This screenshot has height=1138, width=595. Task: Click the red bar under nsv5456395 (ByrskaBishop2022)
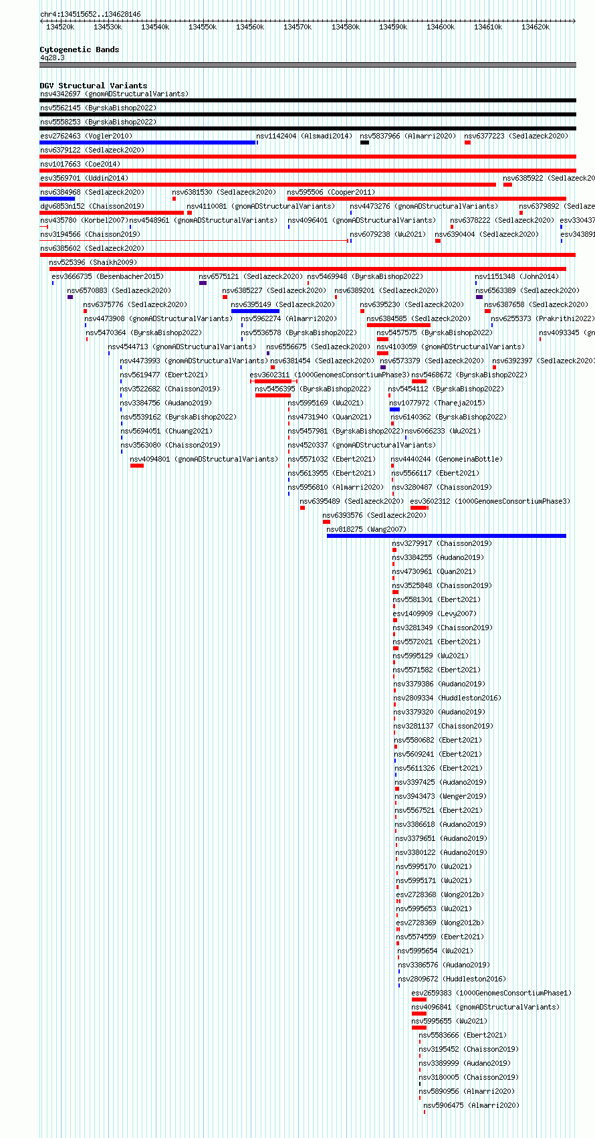pos(273,395)
